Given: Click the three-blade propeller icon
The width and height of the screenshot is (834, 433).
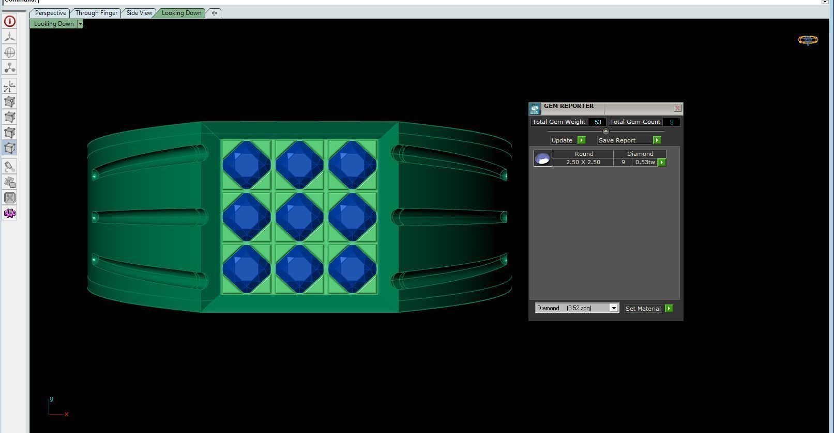Looking at the screenshot, I should click(x=9, y=37).
